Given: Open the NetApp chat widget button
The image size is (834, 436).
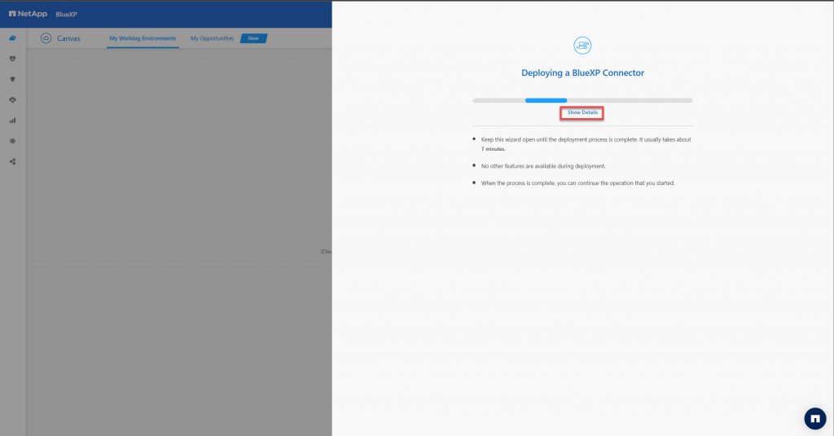Looking at the screenshot, I should click(814, 418).
